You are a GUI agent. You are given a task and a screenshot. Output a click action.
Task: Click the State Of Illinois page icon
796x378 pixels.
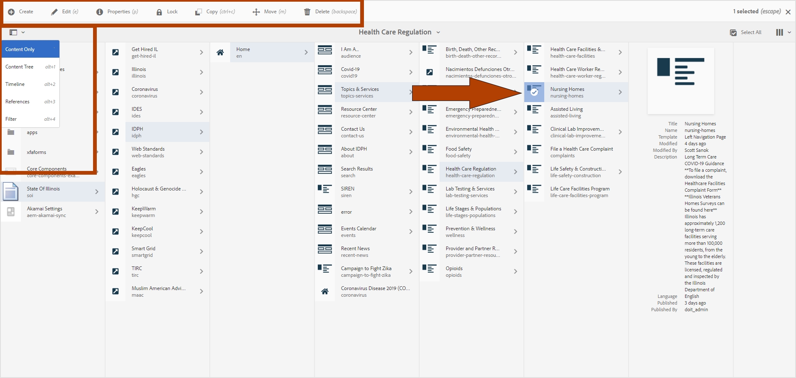pyautogui.click(x=11, y=192)
